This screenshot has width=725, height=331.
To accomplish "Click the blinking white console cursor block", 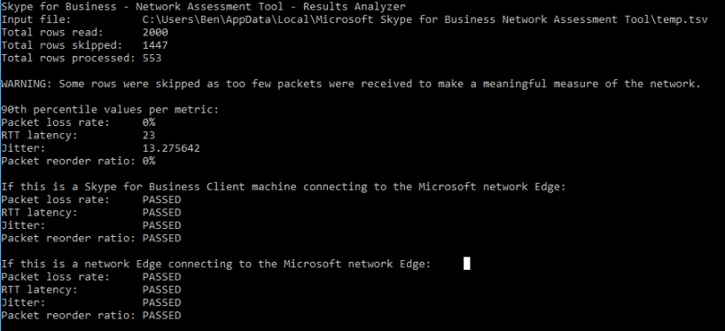I will tap(466, 264).
